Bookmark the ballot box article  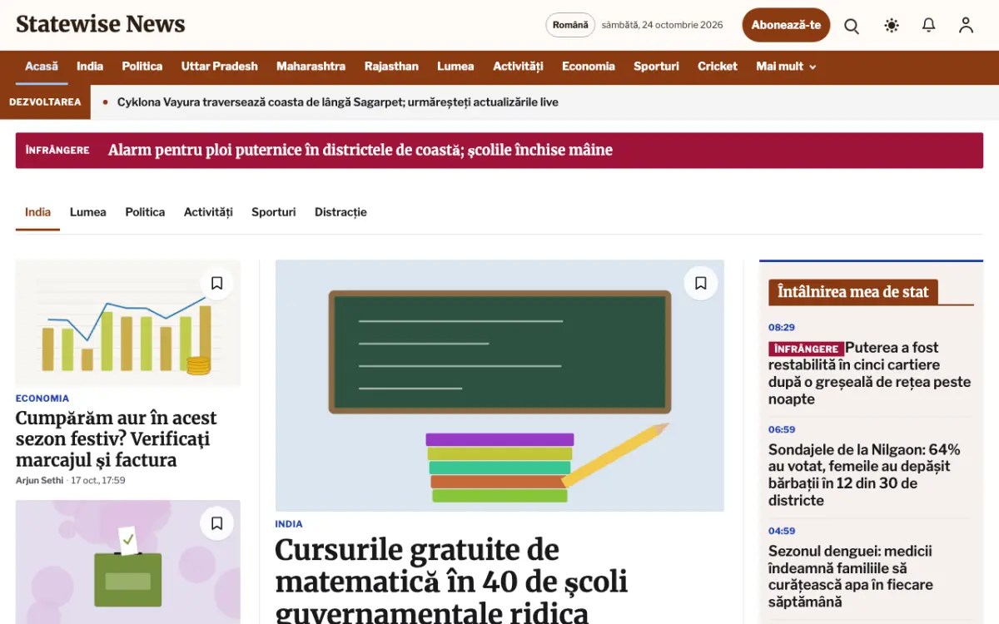tap(217, 523)
